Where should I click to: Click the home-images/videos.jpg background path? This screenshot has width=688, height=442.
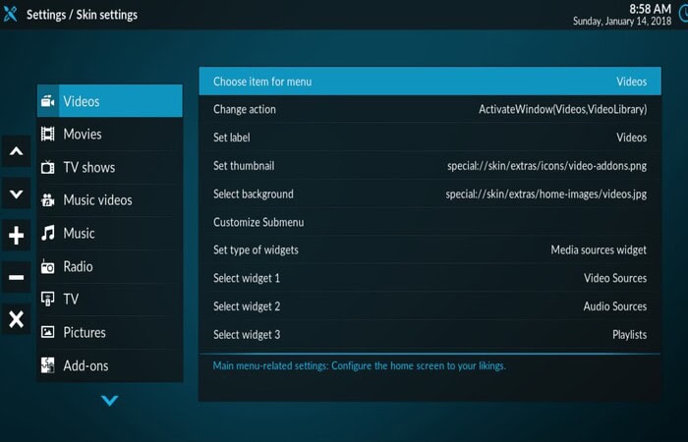pos(545,193)
